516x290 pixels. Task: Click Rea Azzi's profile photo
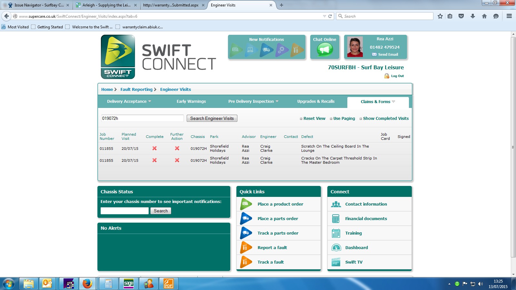[355, 47]
